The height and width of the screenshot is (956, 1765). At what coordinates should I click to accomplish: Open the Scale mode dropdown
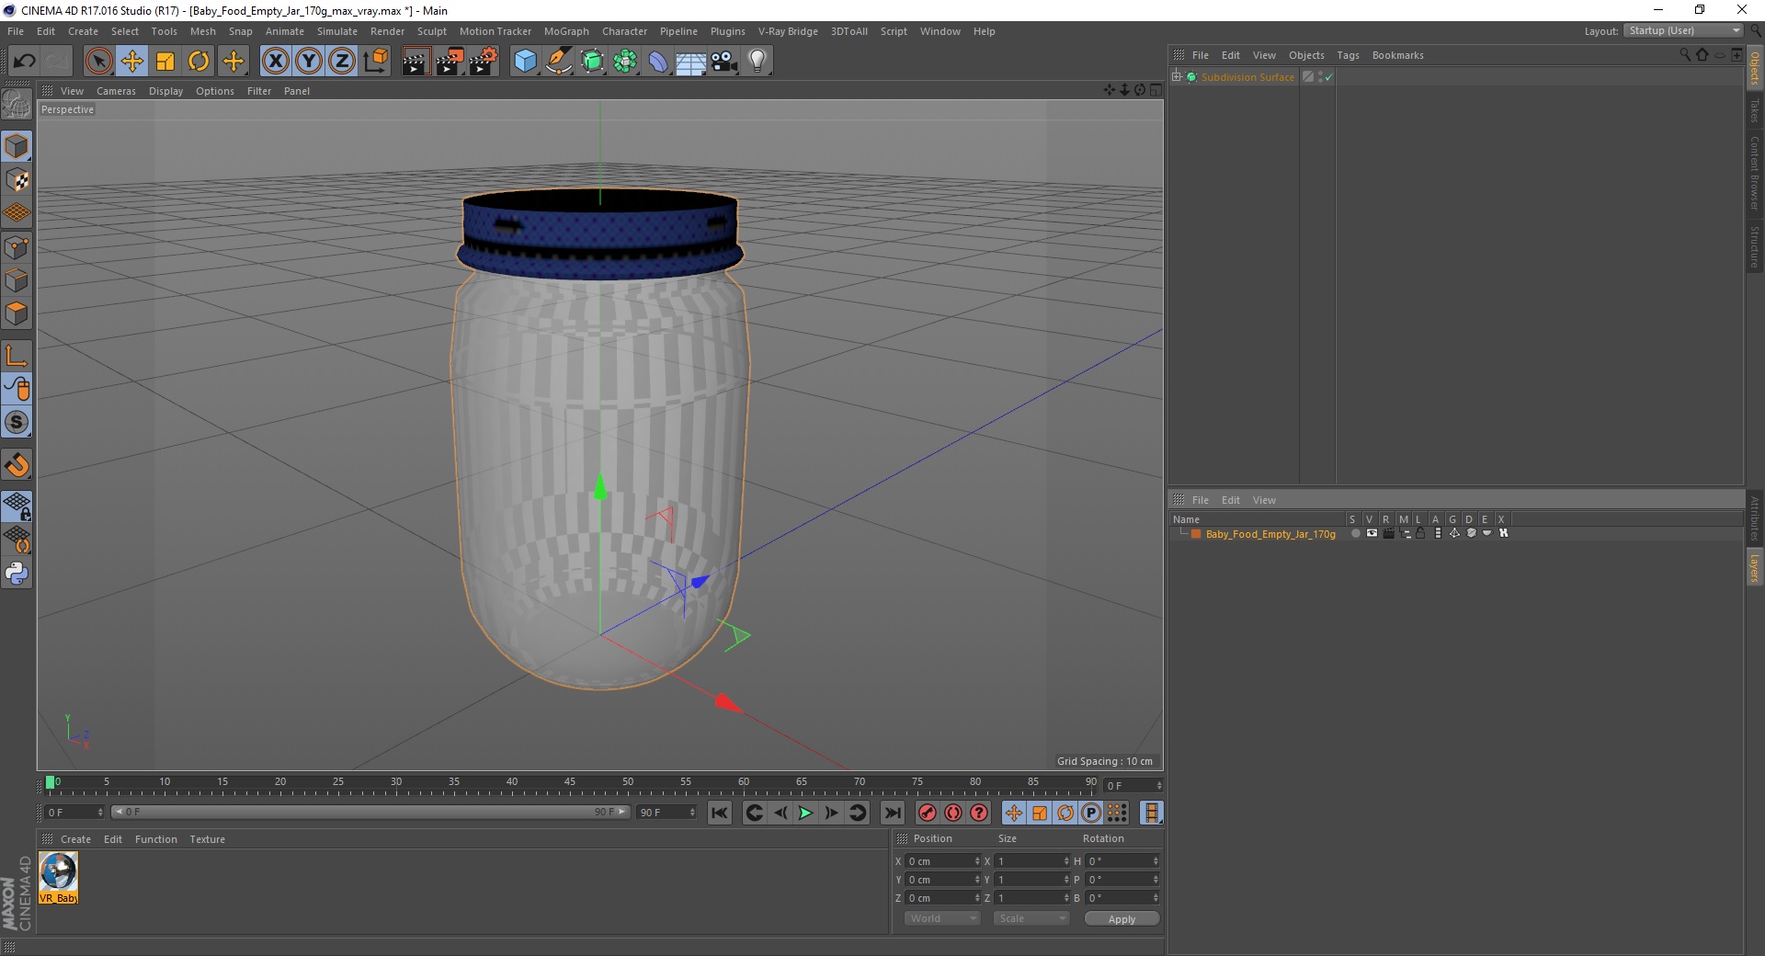[1031, 918]
